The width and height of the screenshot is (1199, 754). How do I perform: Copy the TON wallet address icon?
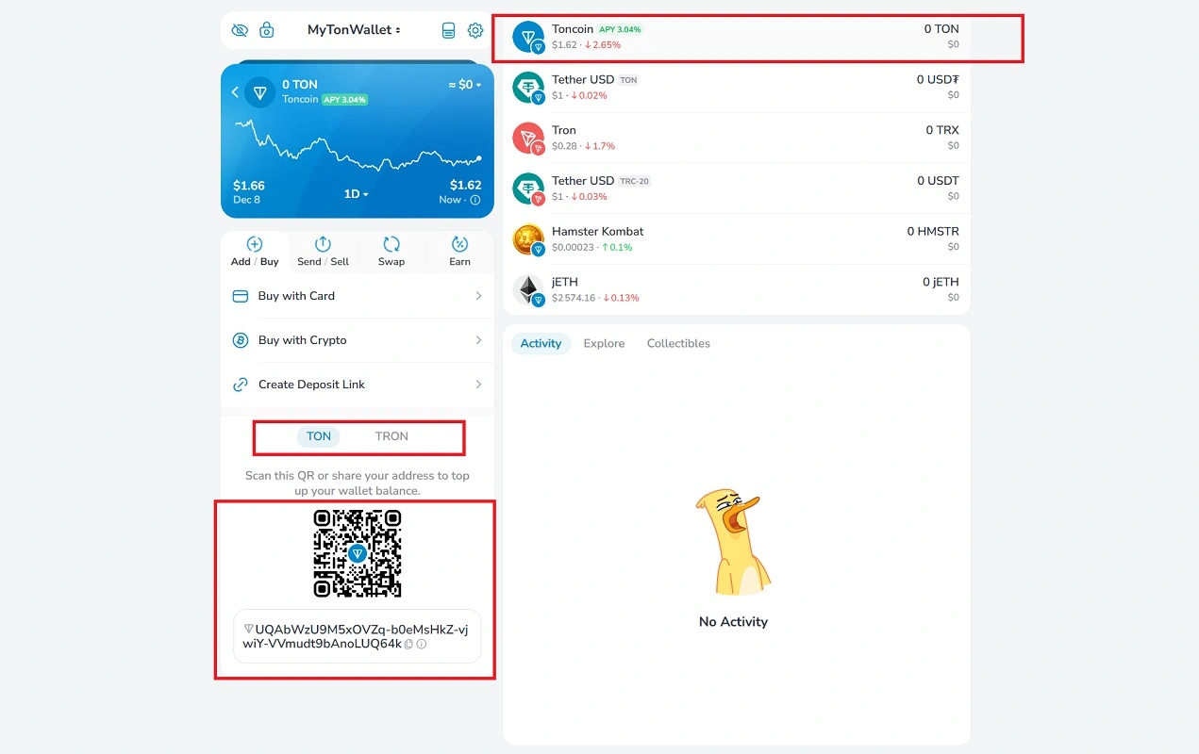click(409, 645)
